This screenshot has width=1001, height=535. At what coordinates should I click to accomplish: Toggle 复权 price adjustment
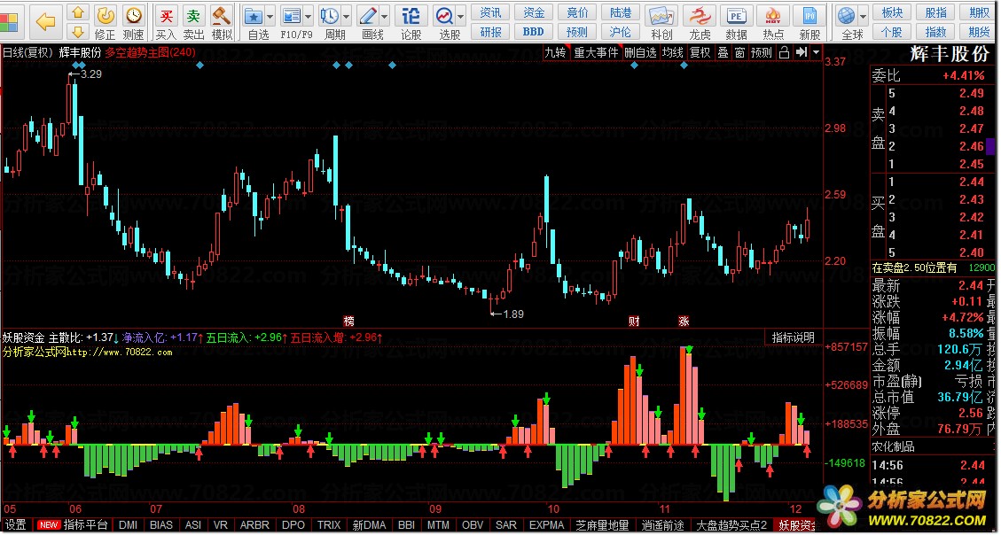click(700, 53)
